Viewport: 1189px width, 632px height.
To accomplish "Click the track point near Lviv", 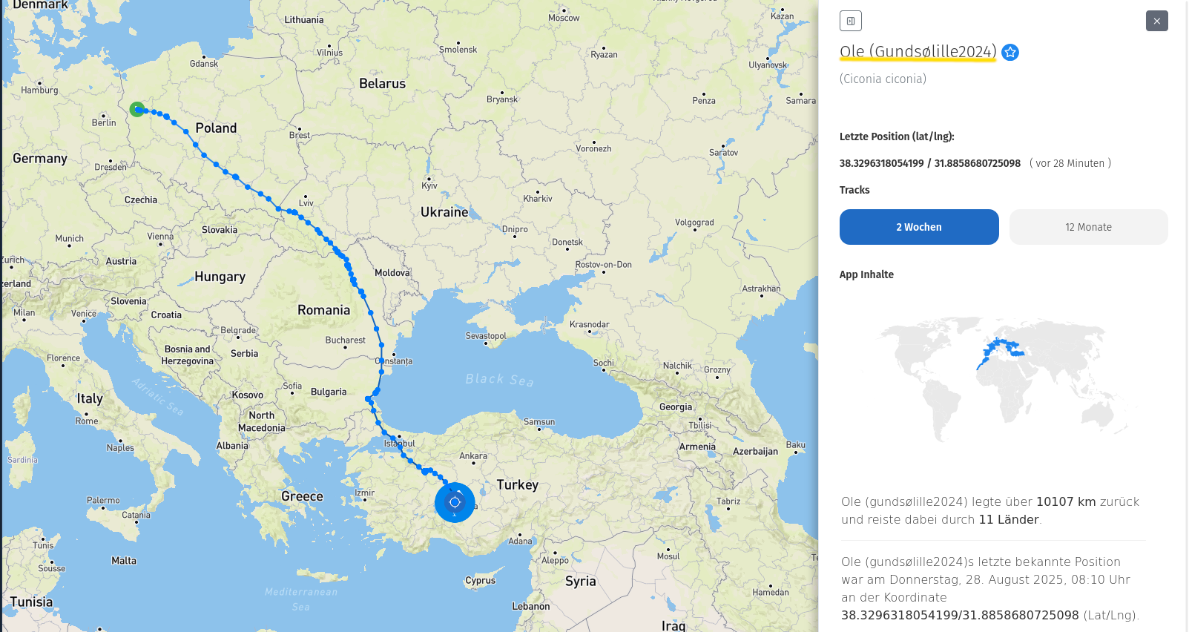I will (x=294, y=213).
